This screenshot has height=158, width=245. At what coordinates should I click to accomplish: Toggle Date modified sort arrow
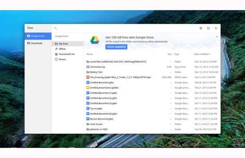210,54
